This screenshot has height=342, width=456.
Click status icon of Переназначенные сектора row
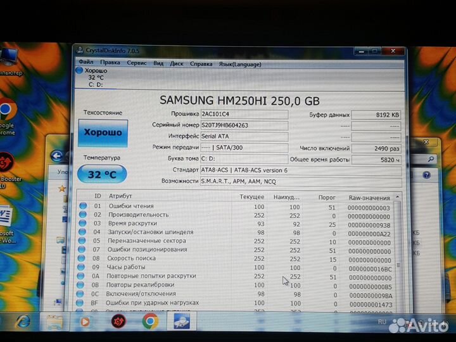[x=82, y=241]
